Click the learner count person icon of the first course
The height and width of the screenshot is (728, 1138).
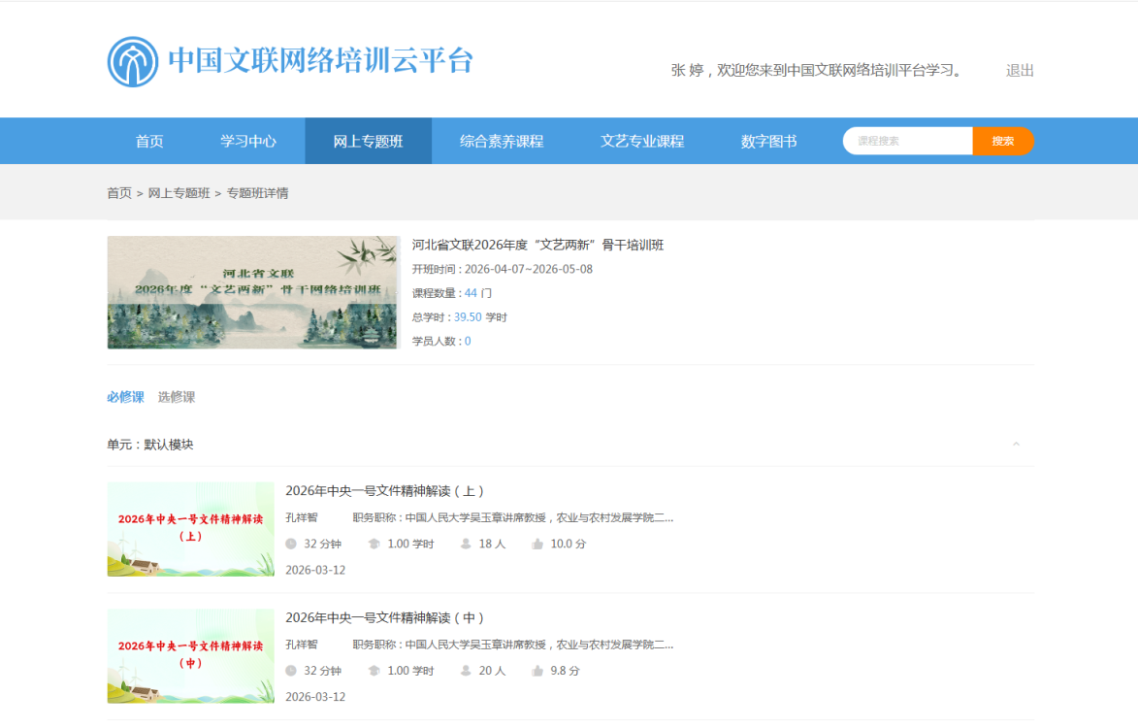click(466, 545)
